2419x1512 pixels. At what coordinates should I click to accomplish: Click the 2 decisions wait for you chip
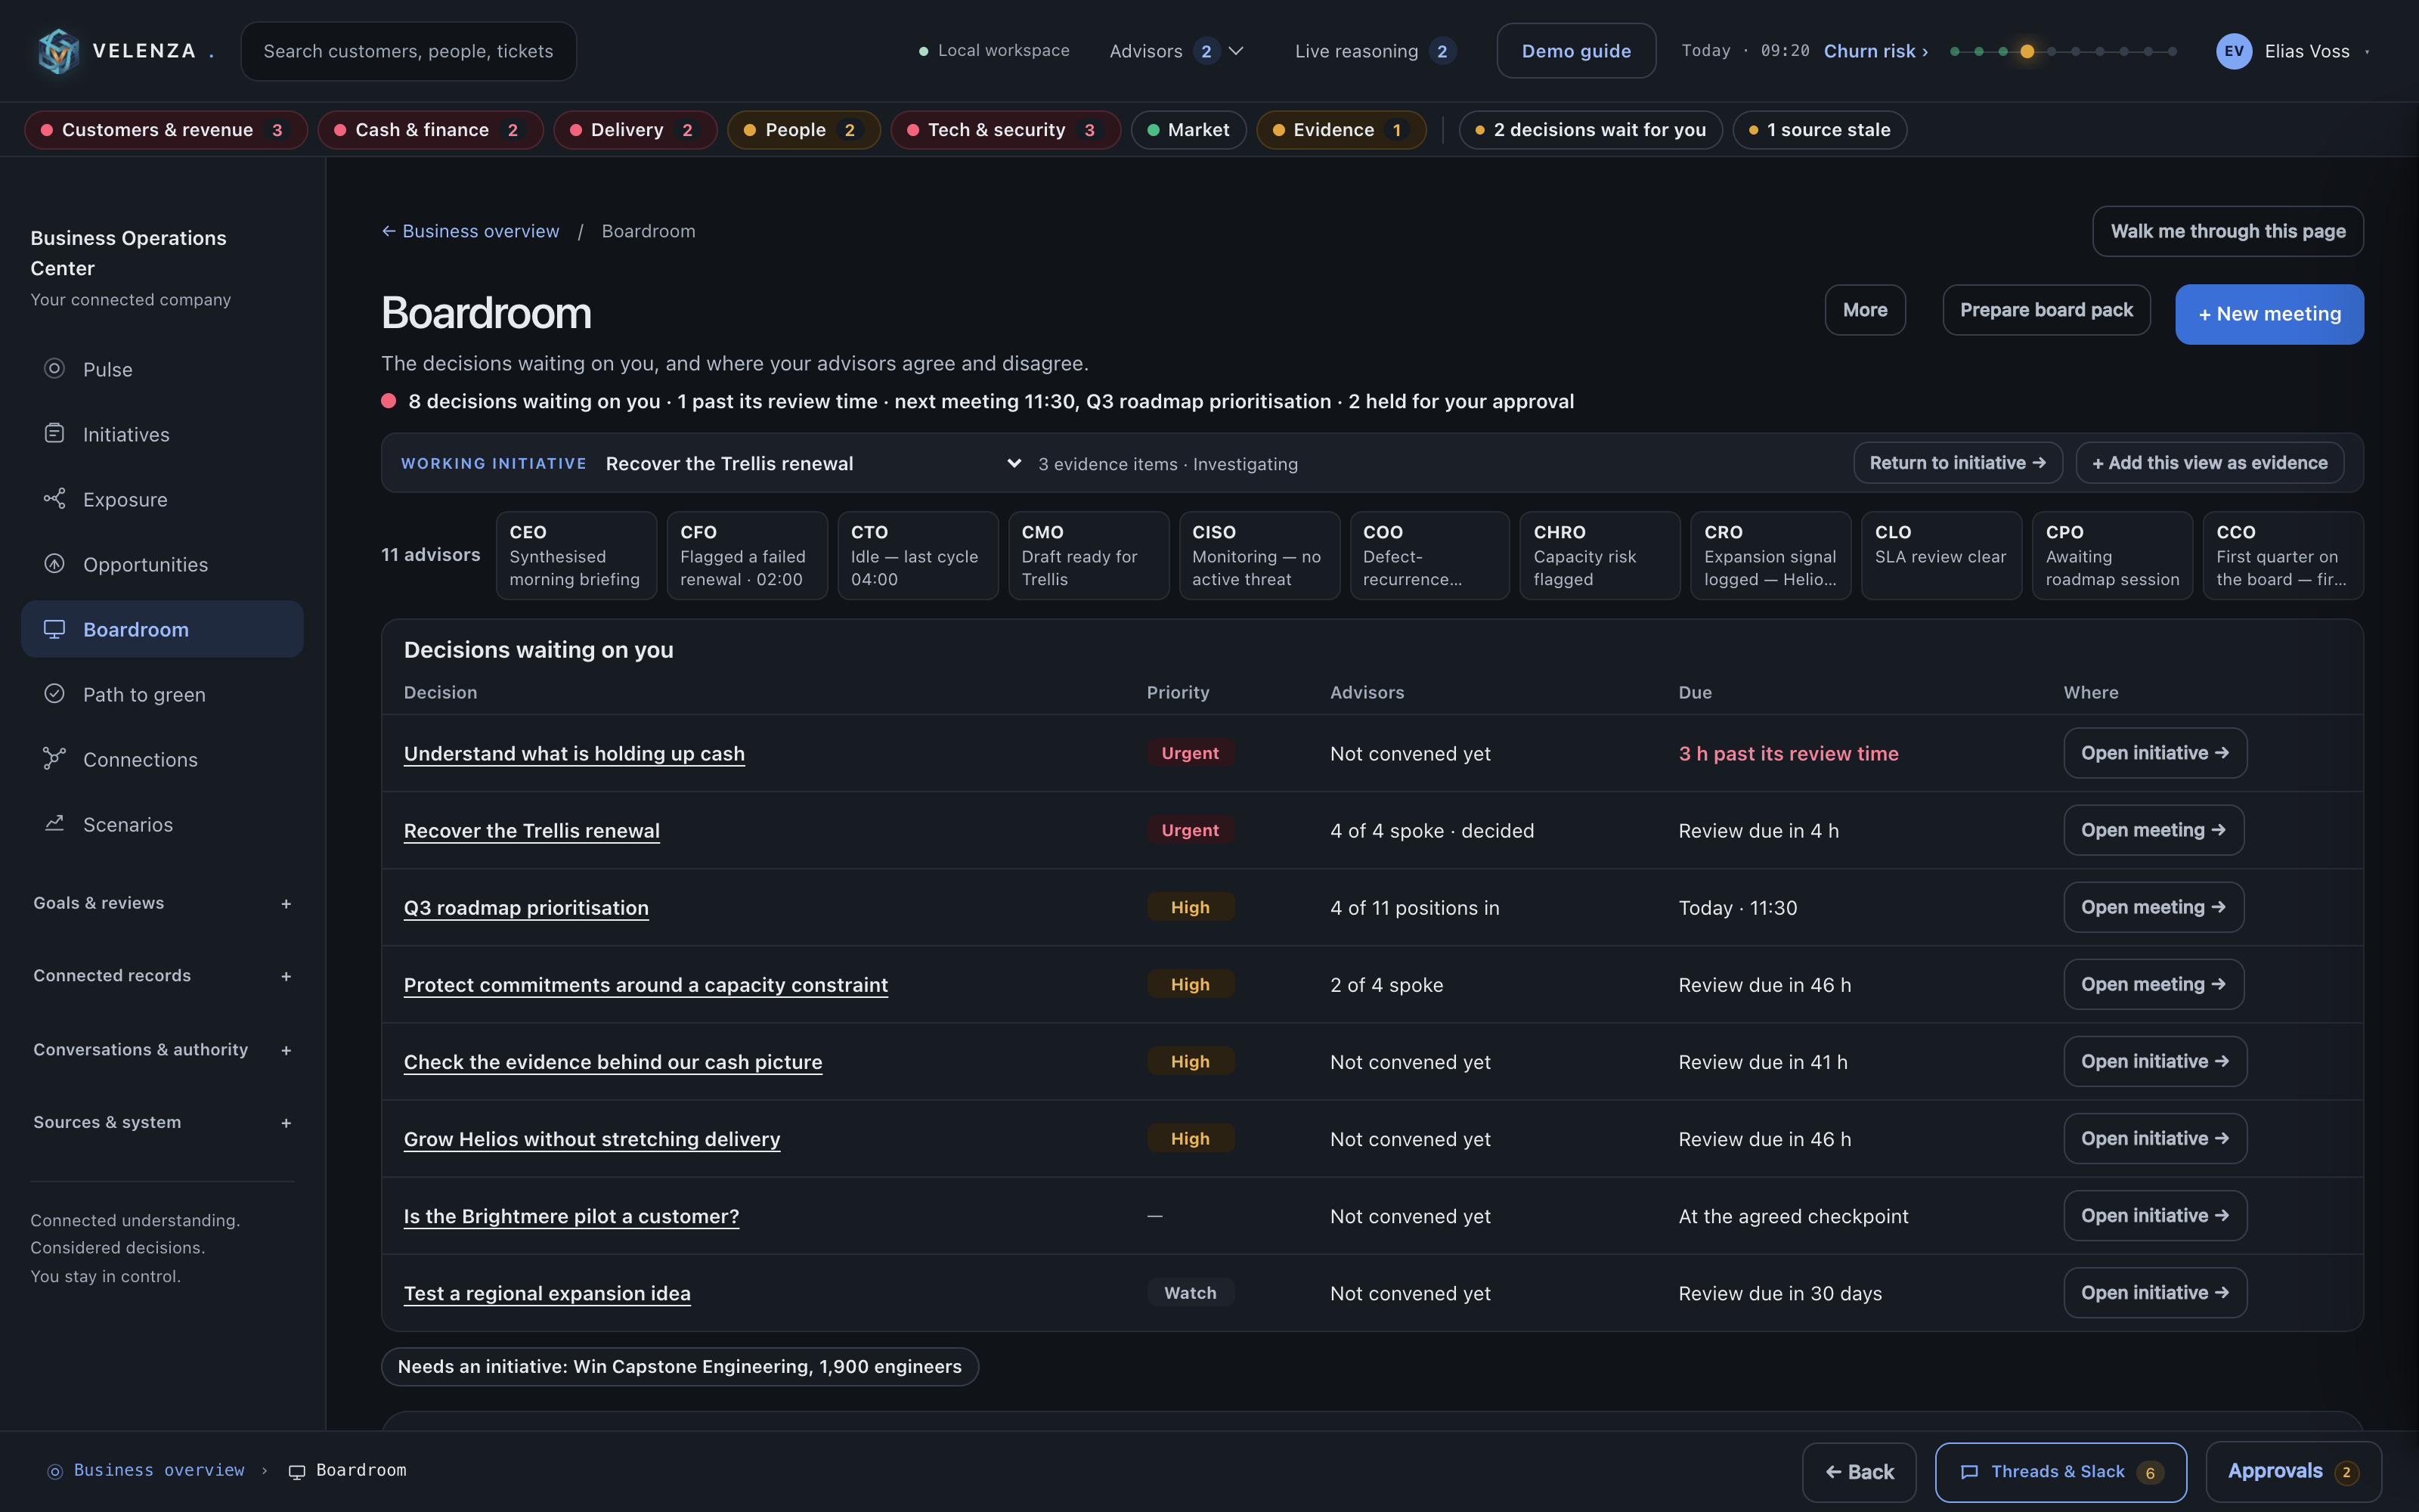click(x=1590, y=130)
